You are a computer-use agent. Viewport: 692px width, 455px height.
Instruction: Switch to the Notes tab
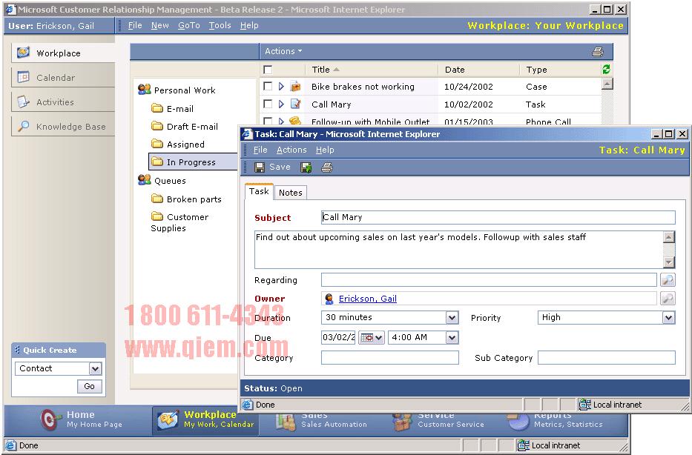pos(291,193)
